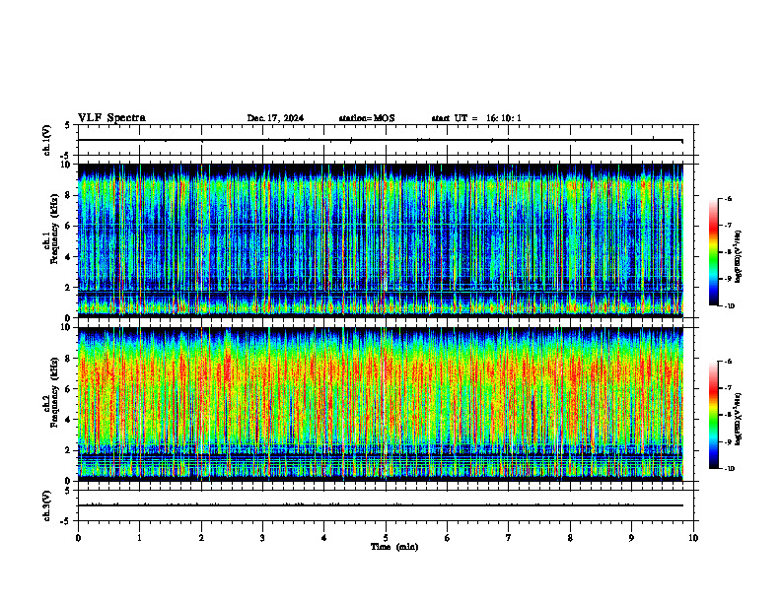Viewport: 781px width, 603px height.
Task: Select the "start UT = 16:10: 1" text
Action: (x=476, y=118)
